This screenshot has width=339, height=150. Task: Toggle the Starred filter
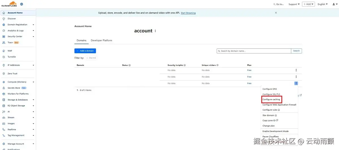(x=91, y=58)
